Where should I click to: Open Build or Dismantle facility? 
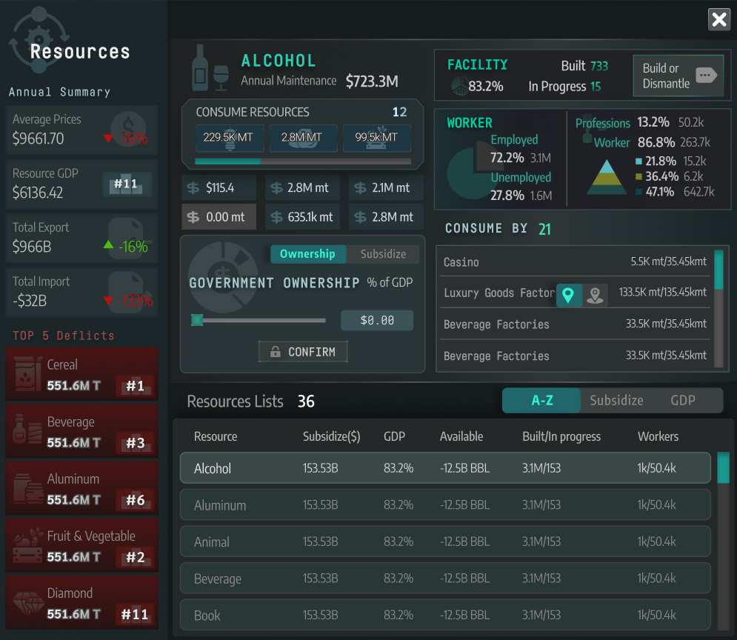point(678,76)
